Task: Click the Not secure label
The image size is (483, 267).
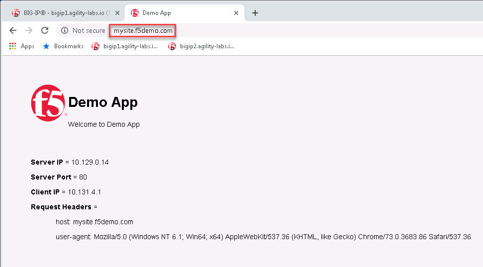Action: coord(89,30)
